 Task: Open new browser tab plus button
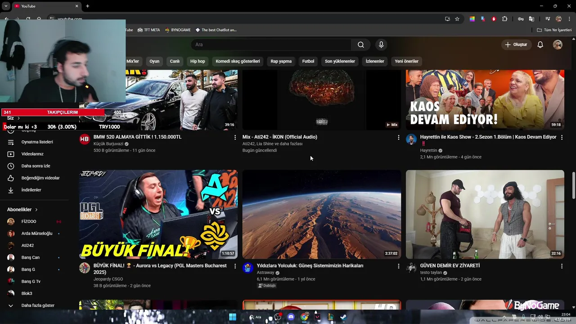pyautogui.click(x=87, y=6)
